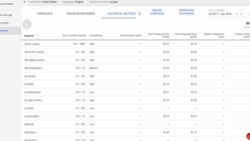
Task: Click the $5.02 high range bid
Action: [x=194, y=84]
